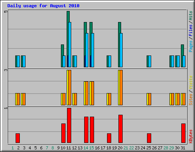Click the 'Pages' legend label

pyautogui.click(x=190, y=46)
